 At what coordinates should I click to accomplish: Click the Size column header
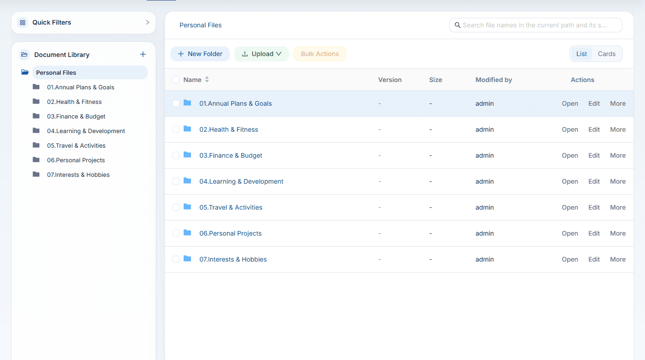(x=436, y=80)
